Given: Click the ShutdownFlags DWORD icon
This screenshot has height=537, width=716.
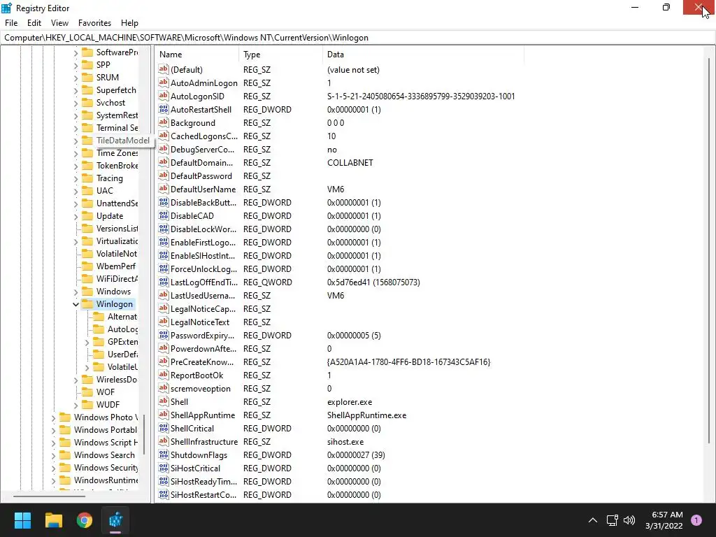Looking at the screenshot, I should (164, 454).
